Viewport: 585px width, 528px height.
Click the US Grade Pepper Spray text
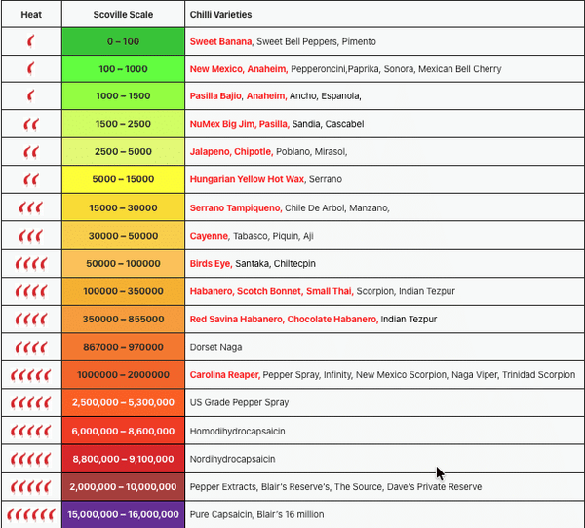coord(239,402)
